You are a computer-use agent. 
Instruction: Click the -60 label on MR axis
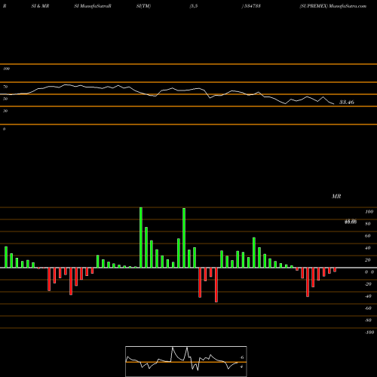(368, 308)
